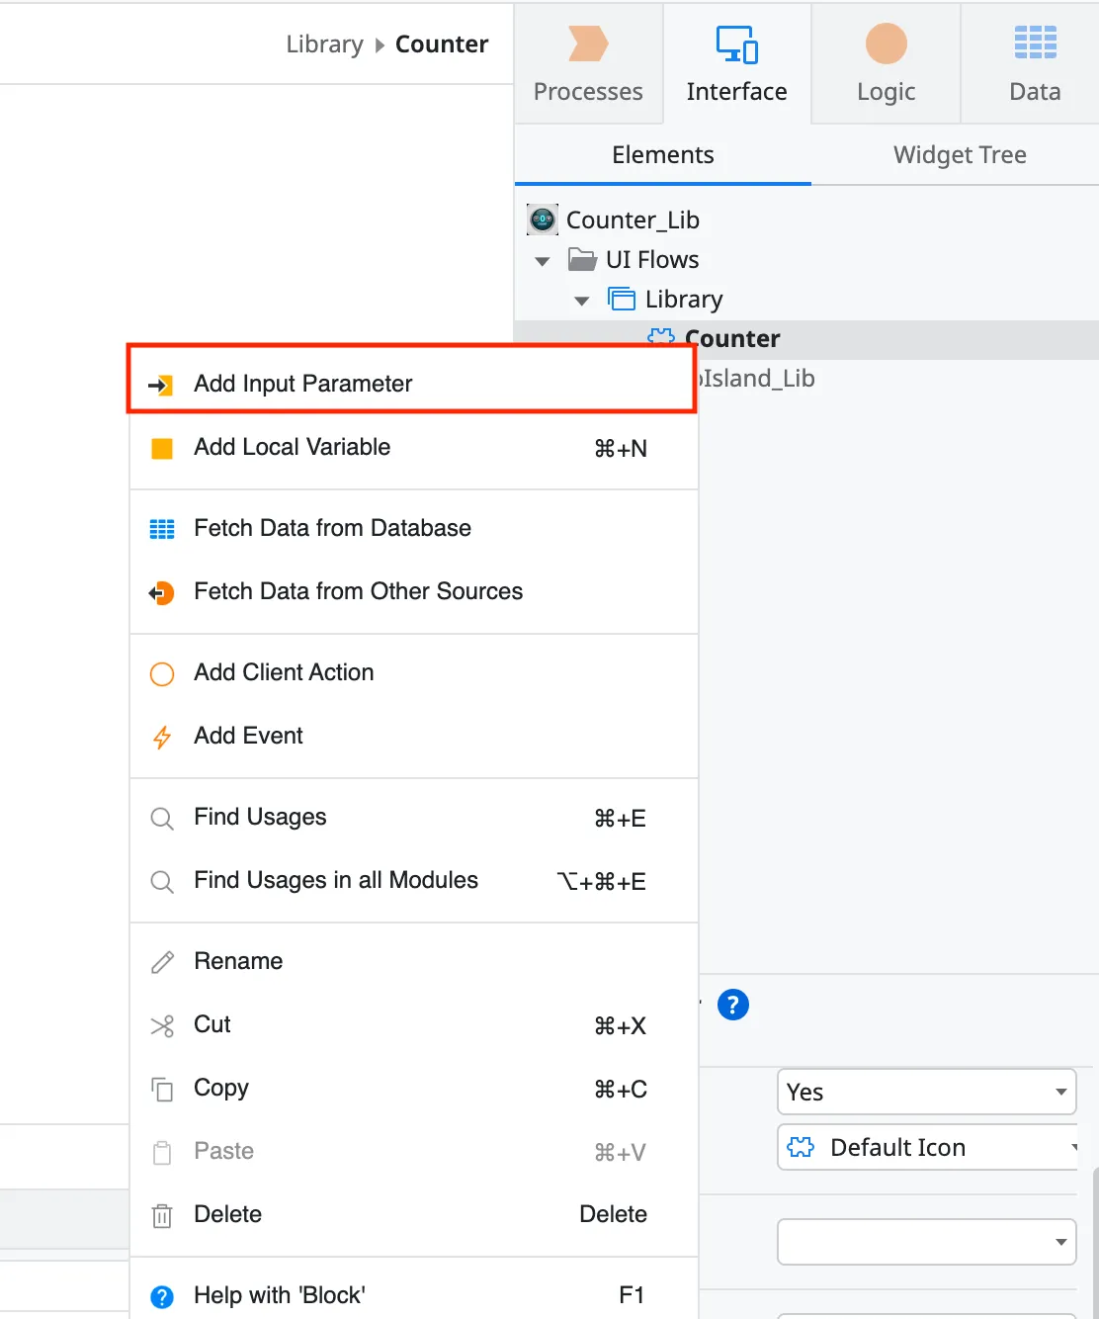Open the Logic section icon
1099x1319 pixels.
click(885, 44)
